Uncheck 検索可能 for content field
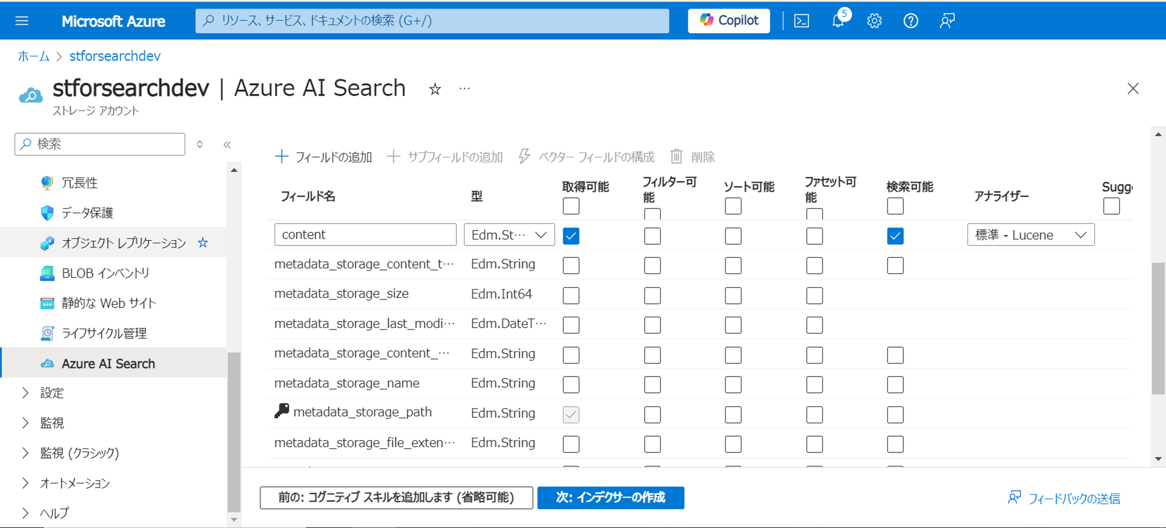The width and height of the screenshot is (1166, 528). [x=895, y=236]
